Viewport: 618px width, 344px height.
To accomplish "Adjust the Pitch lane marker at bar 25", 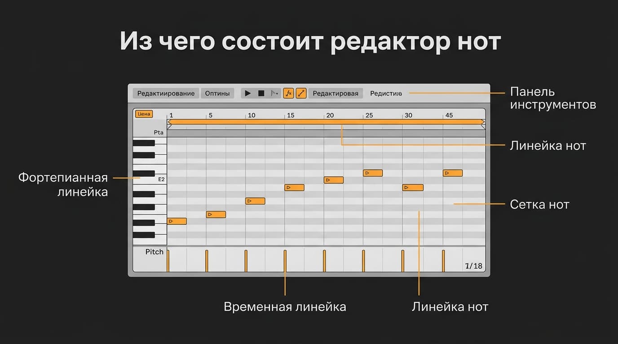I will [x=363, y=261].
